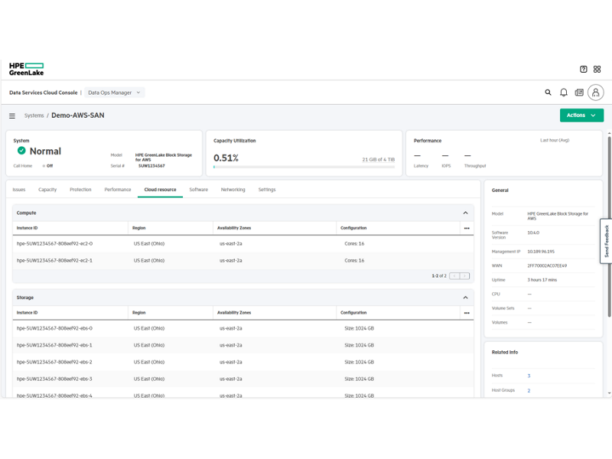This screenshot has height=459, width=612.
Task: Open Storage table column options menu
Action: [x=467, y=313]
